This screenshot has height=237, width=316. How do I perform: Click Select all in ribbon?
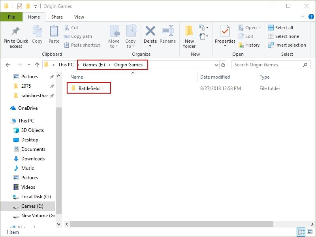[280, 28]
